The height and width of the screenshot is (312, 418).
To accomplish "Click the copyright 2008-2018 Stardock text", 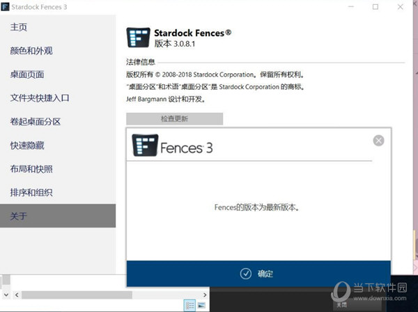I will coord(215,75).
